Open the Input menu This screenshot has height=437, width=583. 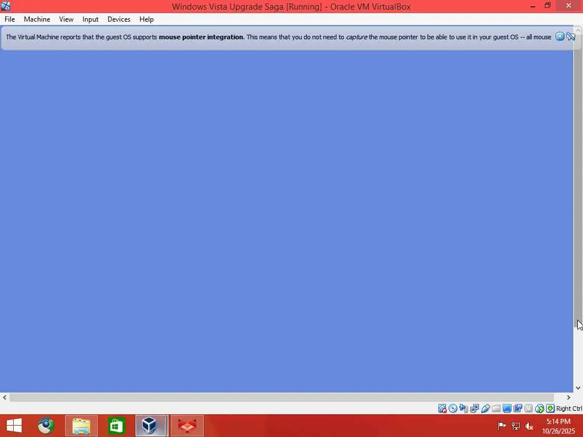(x=91, y=19)
